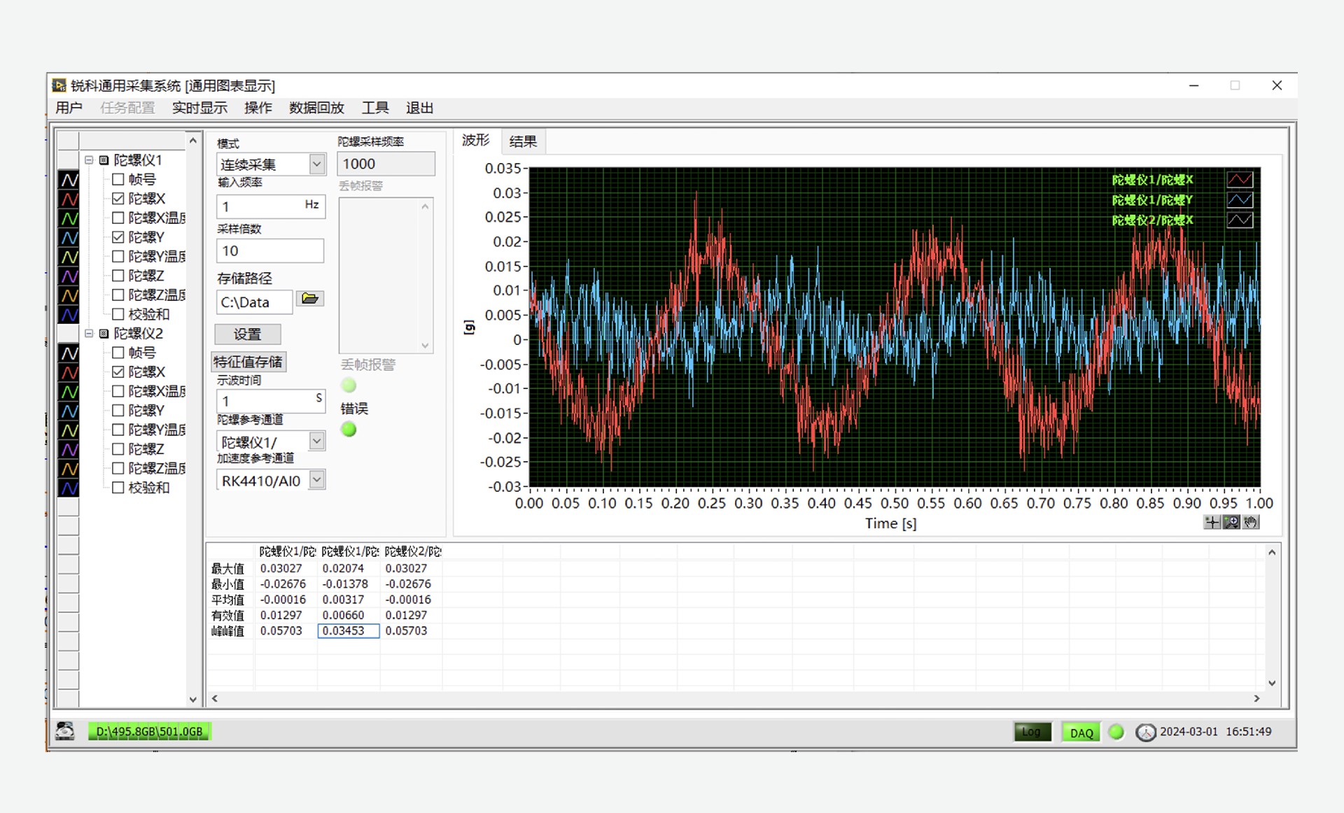Click the waveform icon beside 陀螺仪1 陀螺Z

pyautogui.click(x=69, y=276)
